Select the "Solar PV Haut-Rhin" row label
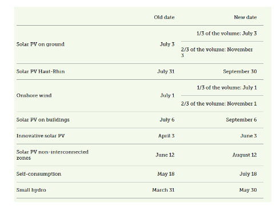 click(x=41, y=71)
